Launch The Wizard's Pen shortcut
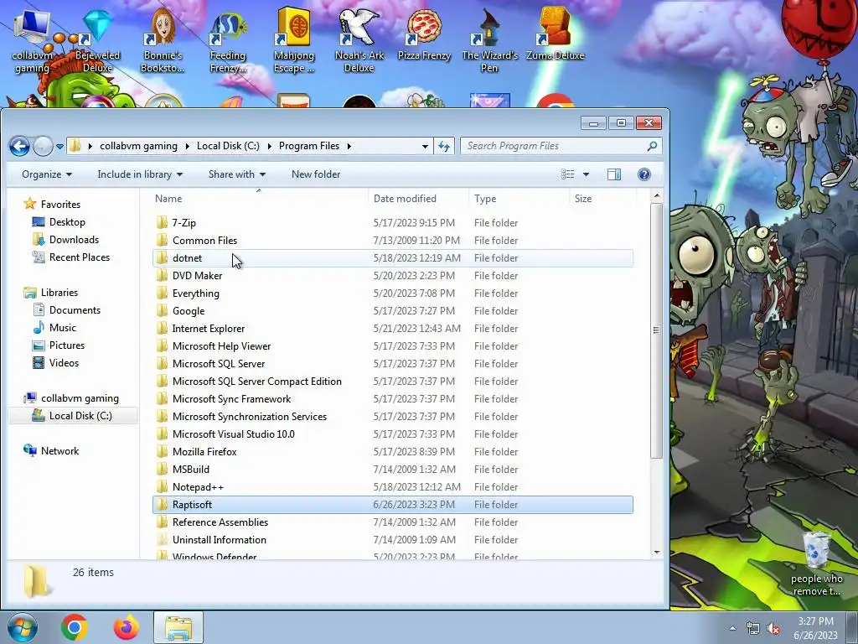The width and height of the screenshot is (858, 644). [x=489, y=42]
